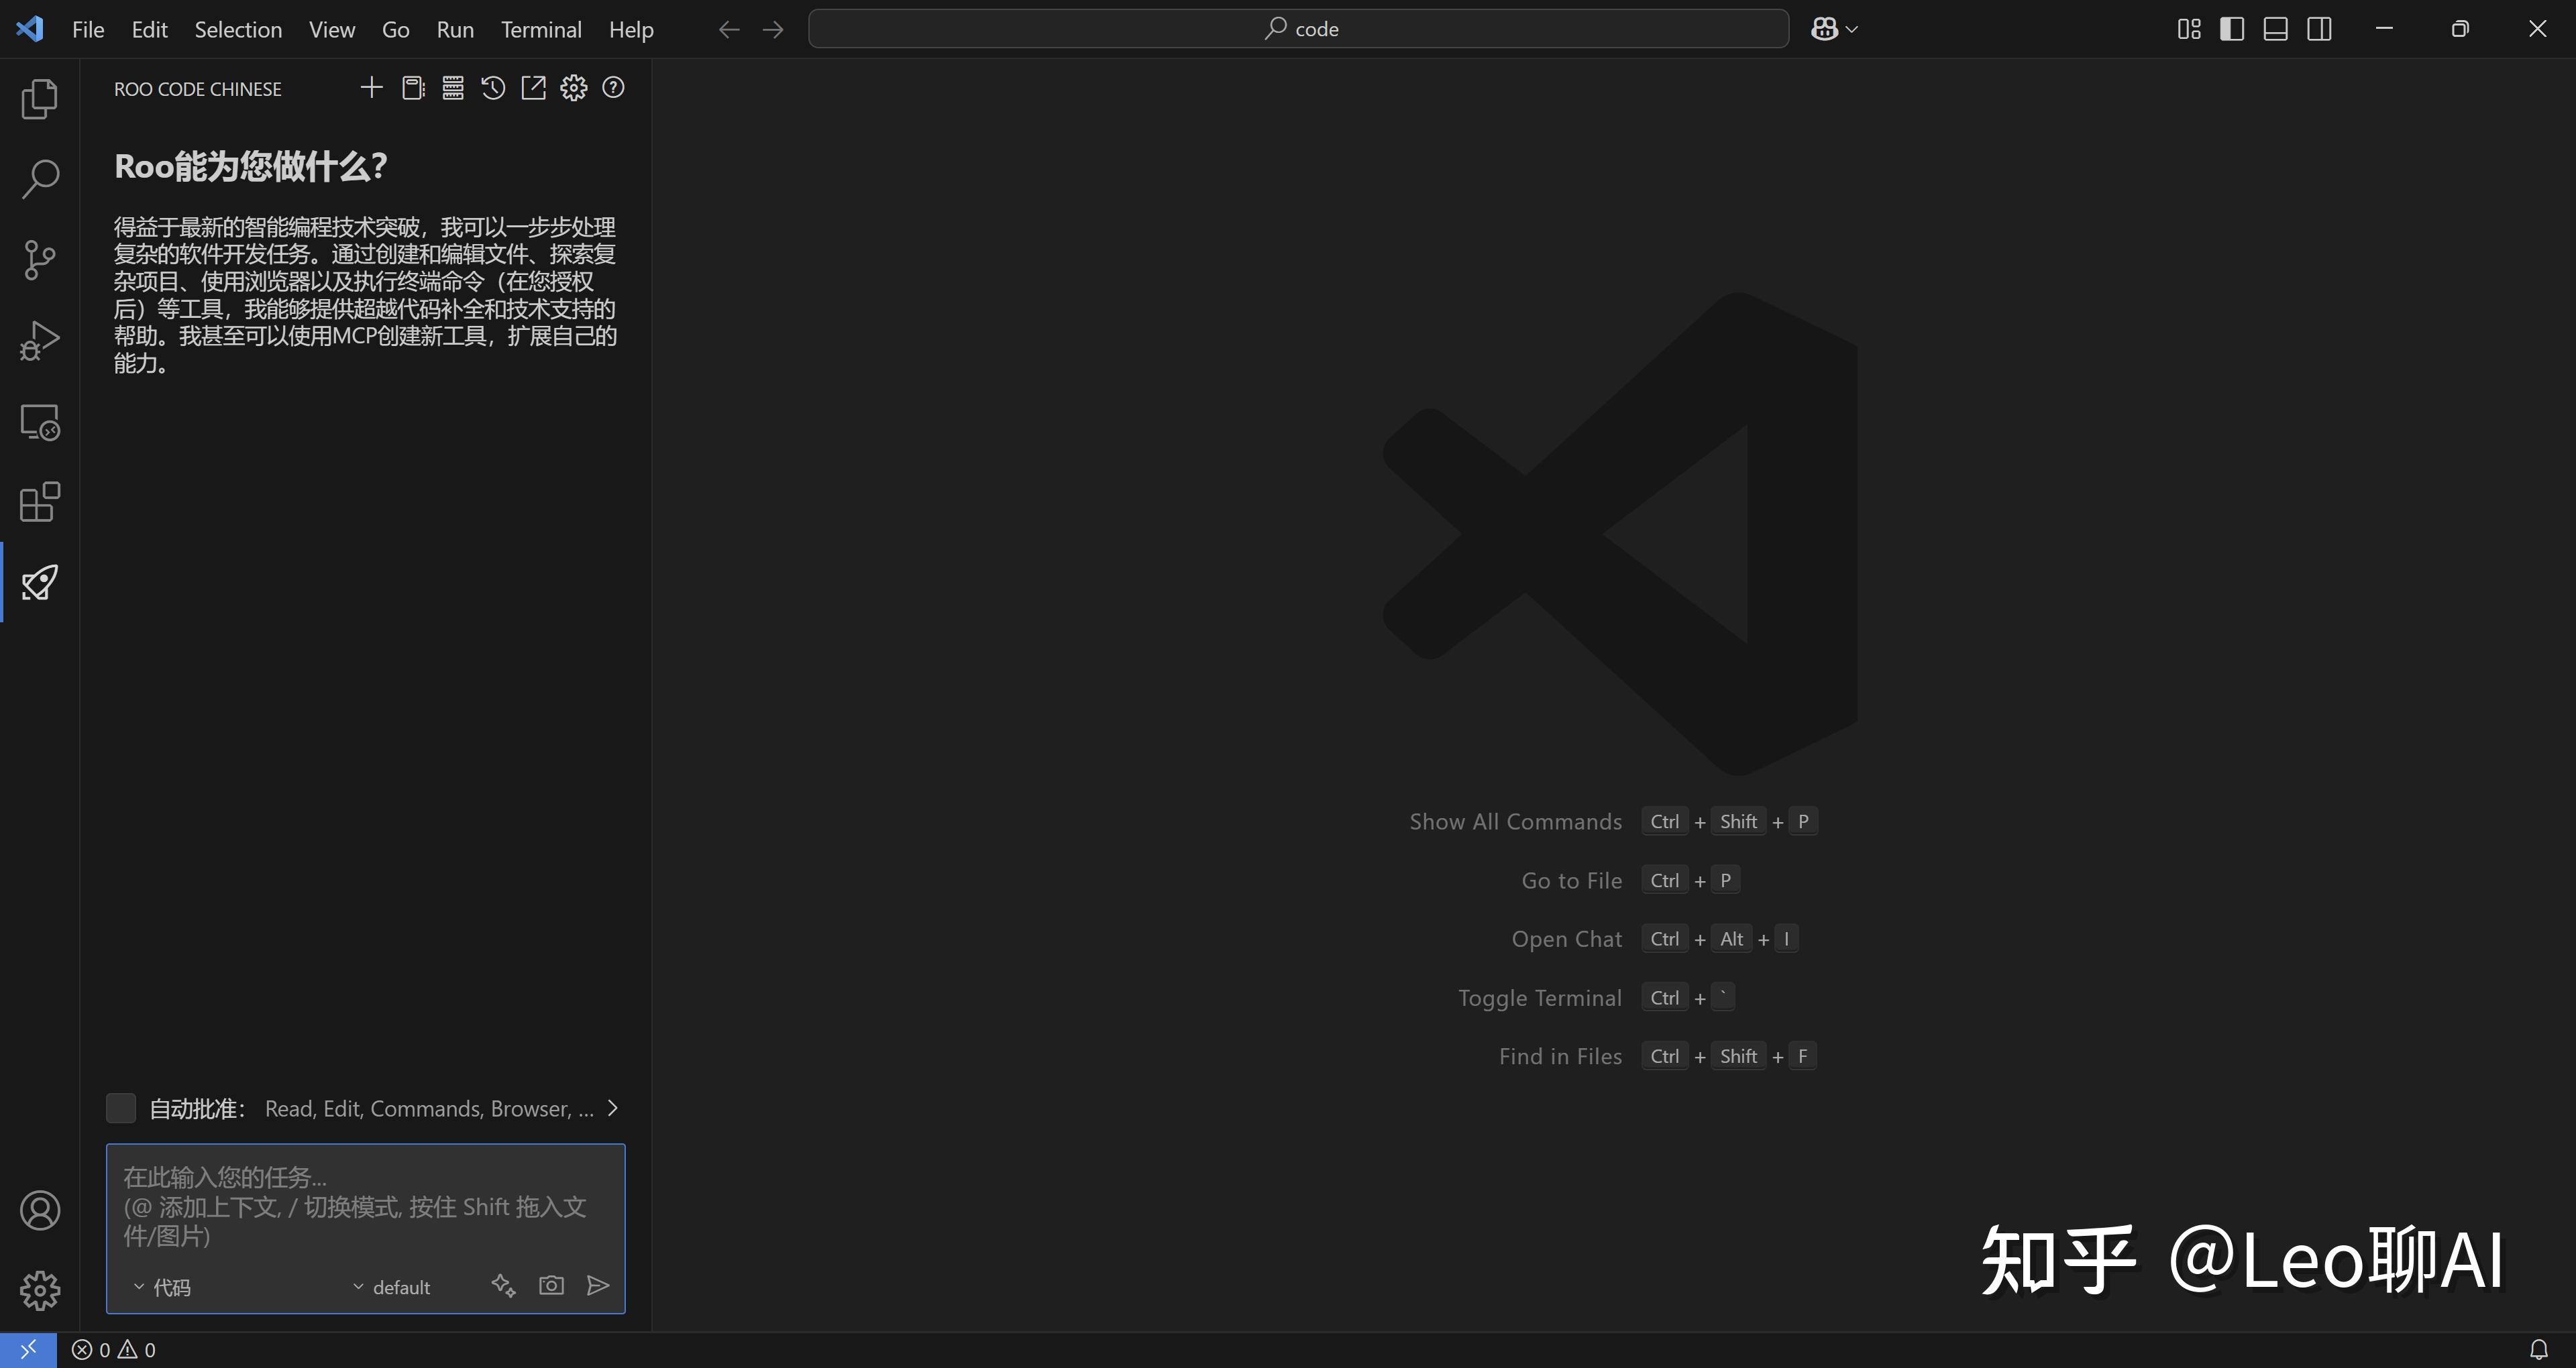This screenshot has width=2576, height=1368.
Task: Click the new task plus icon
Action: (371, 88)
